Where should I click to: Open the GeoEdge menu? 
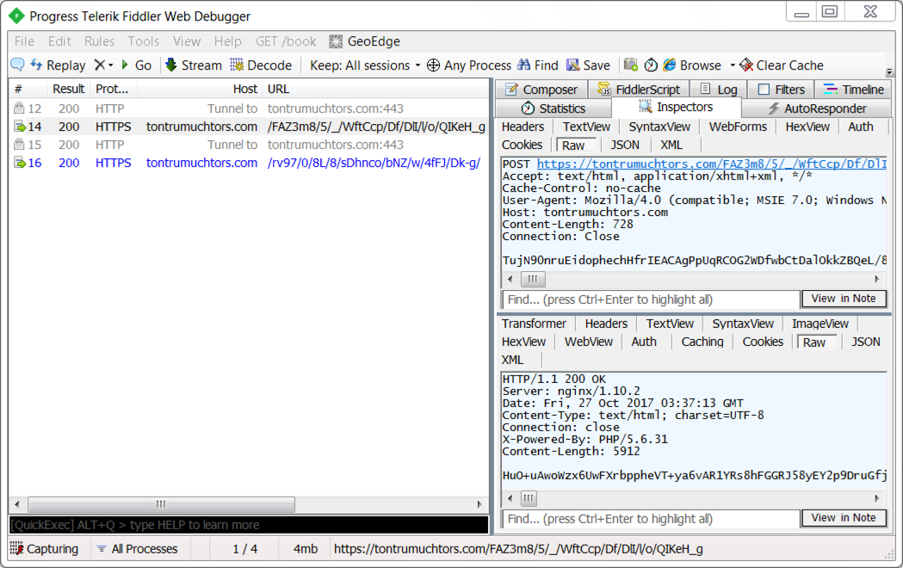point(364,41)
